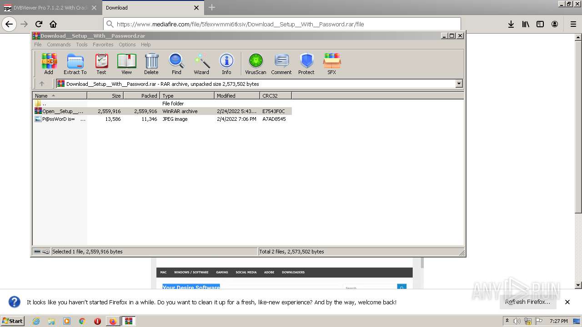Open the Find magnifier tool

(176, 64)
